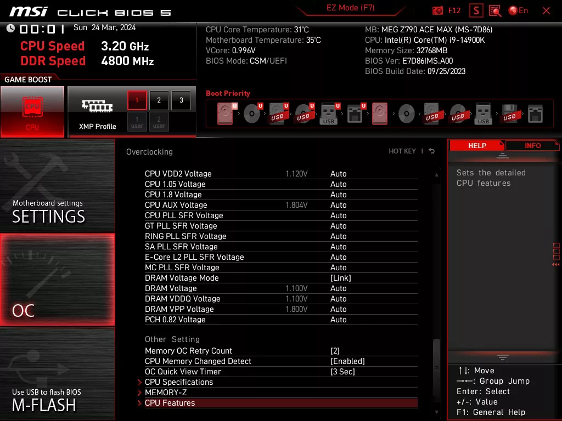Screen dimensions: 562x421
Task: Click the screenshot camera icon
Action: pyautogui.click(x=437, y=10)
